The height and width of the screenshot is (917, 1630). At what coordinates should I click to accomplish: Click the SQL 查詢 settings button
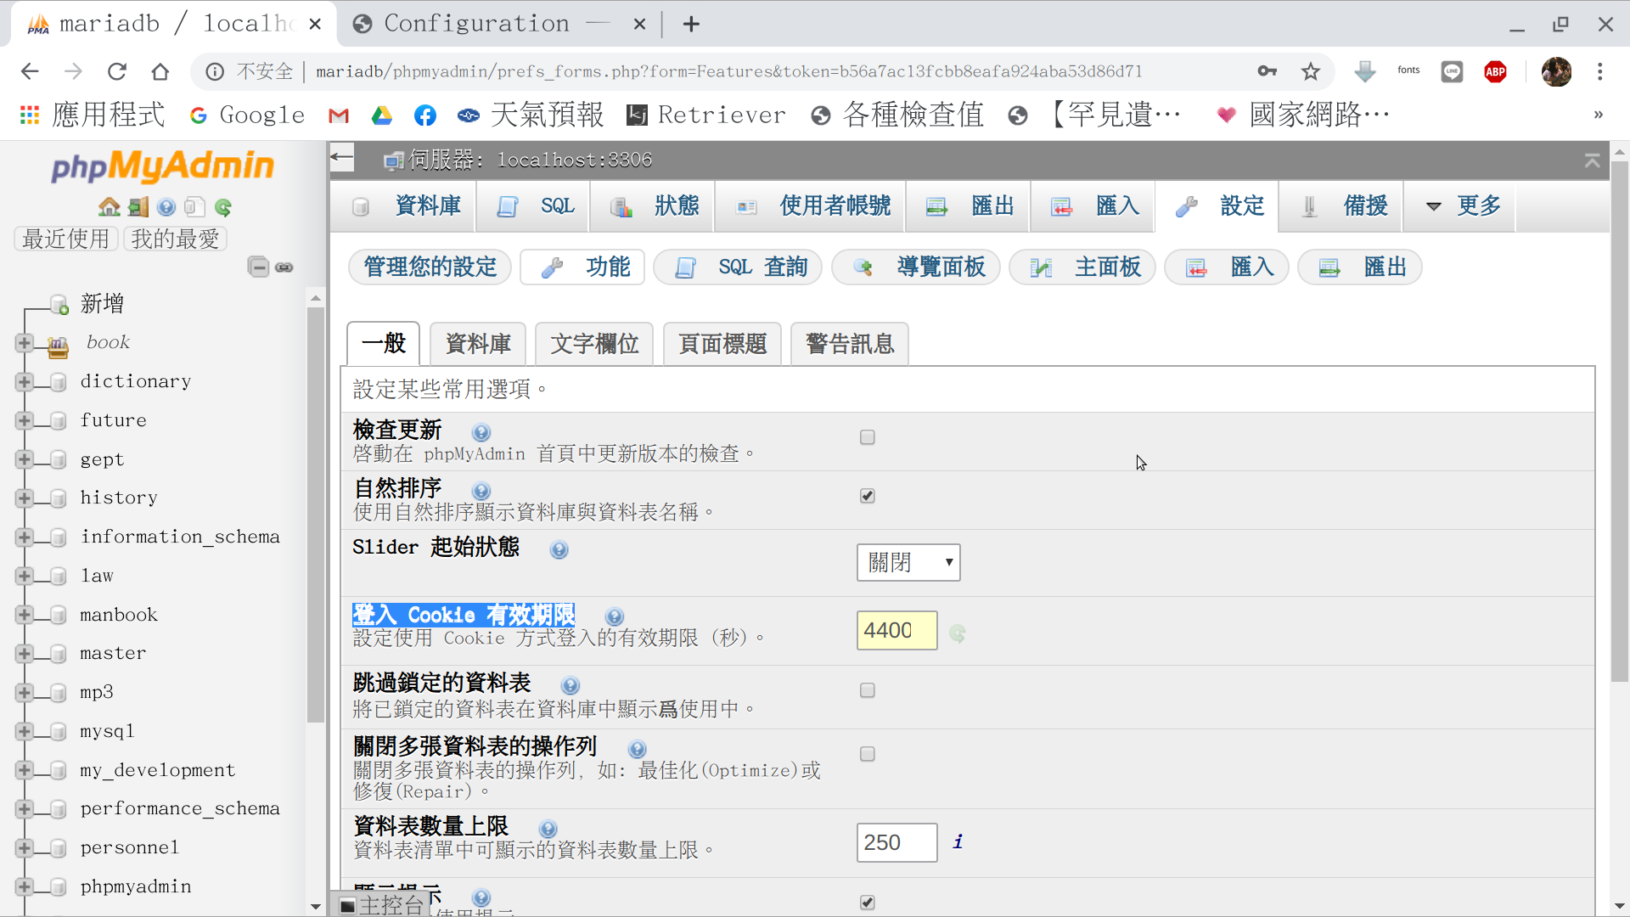pos(739,267)
